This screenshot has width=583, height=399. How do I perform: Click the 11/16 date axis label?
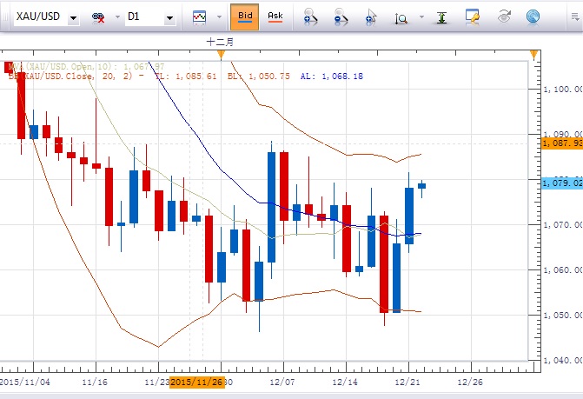click(x=95, y=382)
